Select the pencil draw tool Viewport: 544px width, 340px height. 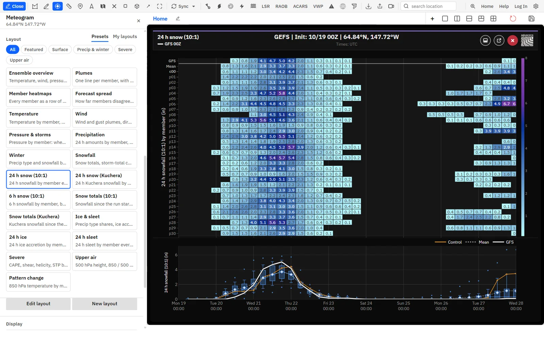[46, 6]
